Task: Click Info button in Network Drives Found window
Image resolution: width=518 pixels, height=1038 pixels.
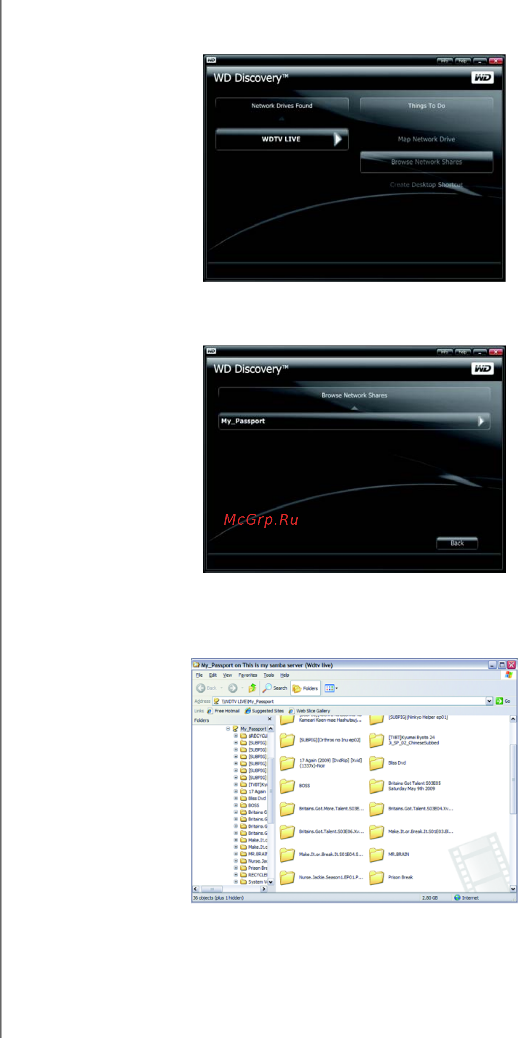Action: (x=445, y=61)
